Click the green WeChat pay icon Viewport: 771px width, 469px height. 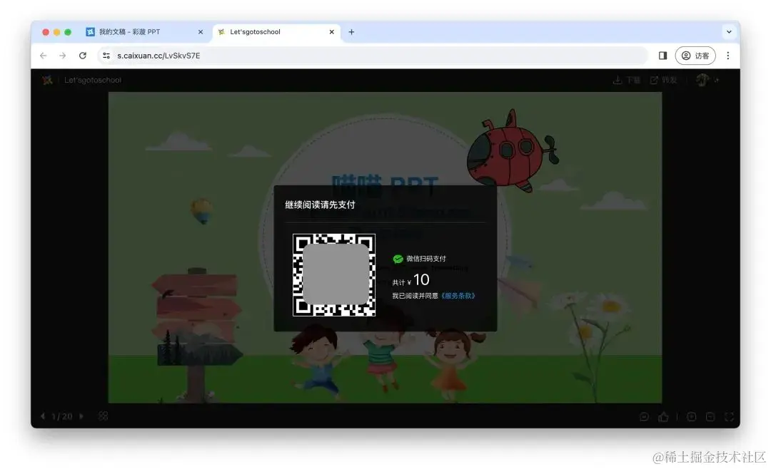click(398, 259)
